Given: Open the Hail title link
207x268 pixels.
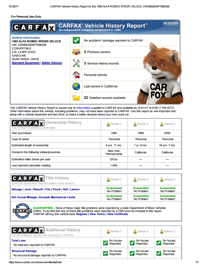Looking at the screenshot, I should pyautogui.click(x=65, y=189).
